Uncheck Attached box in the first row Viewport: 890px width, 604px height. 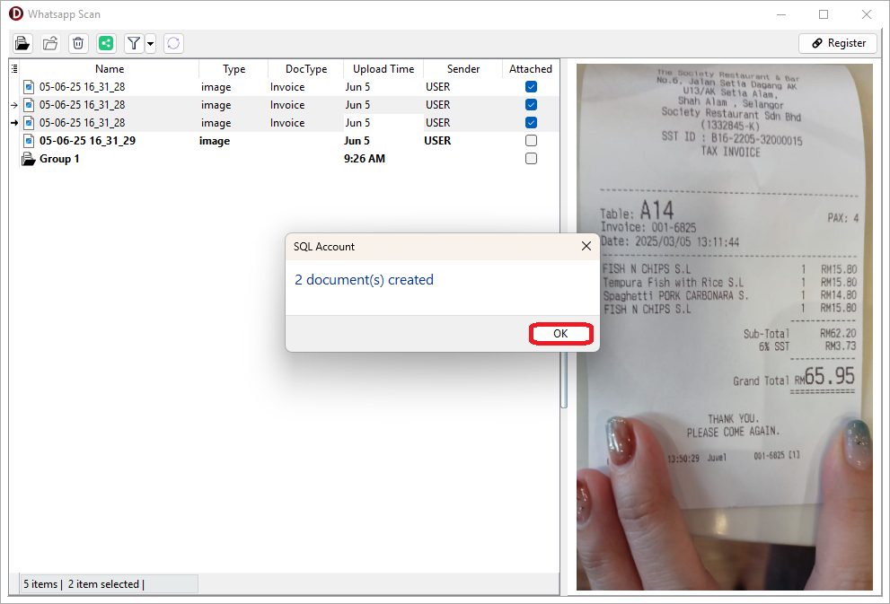(x=532, y=87)
